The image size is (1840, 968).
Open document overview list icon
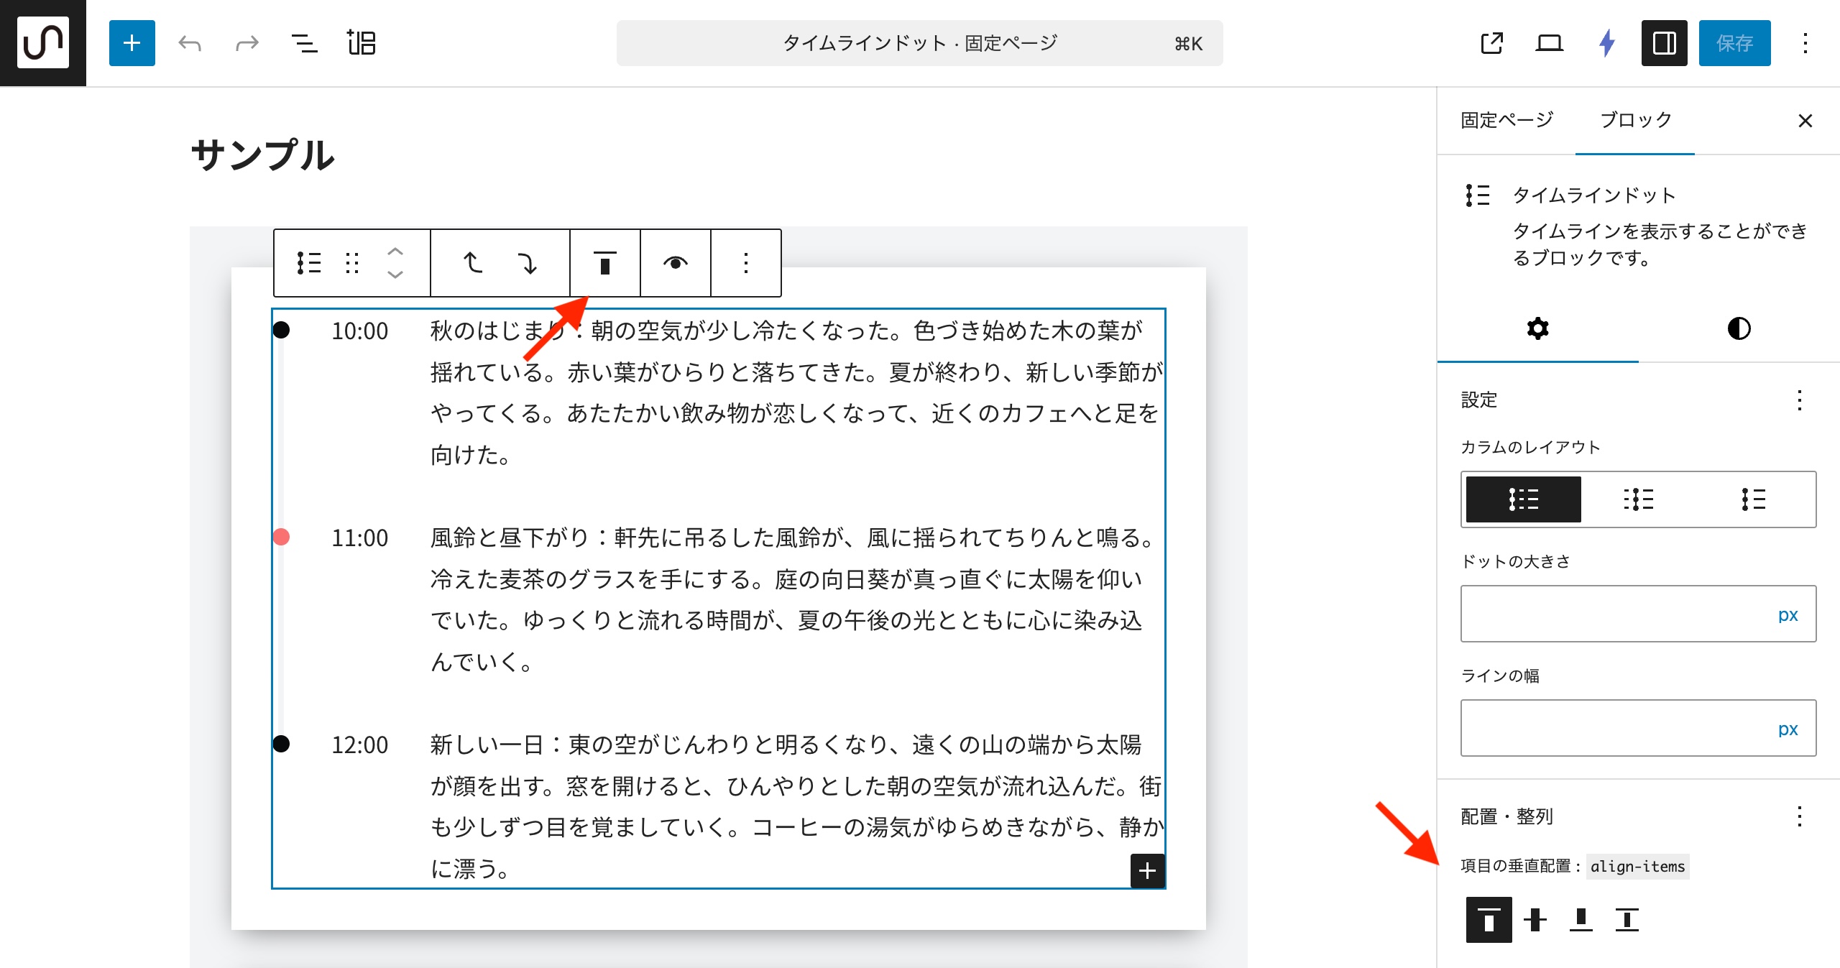[304, 43]
